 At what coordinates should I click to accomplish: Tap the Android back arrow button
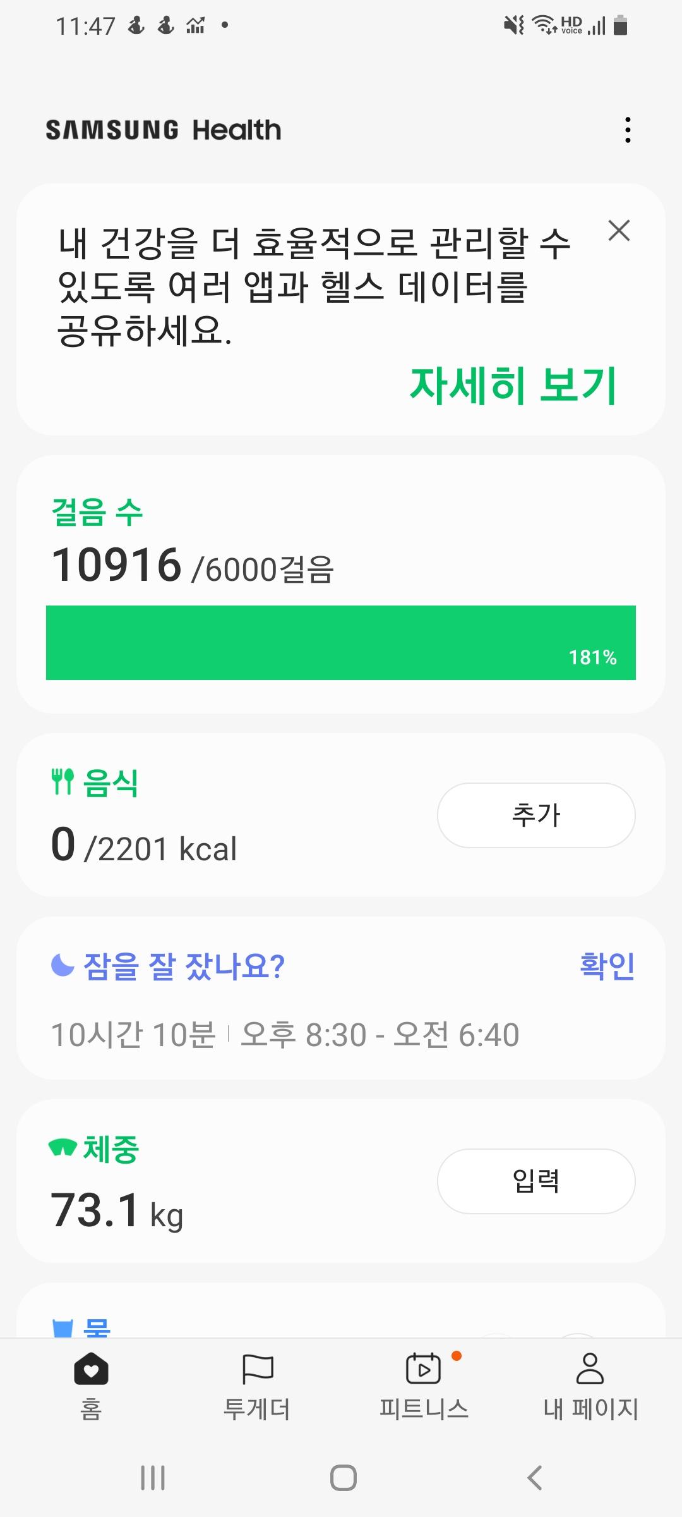tap(534, 1478)
